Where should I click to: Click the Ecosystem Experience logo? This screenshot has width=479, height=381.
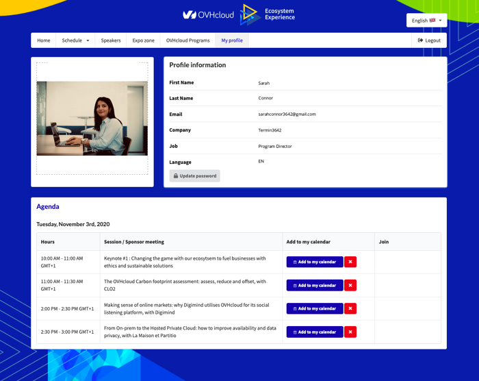pyautogui.click(x=268, y=14)
